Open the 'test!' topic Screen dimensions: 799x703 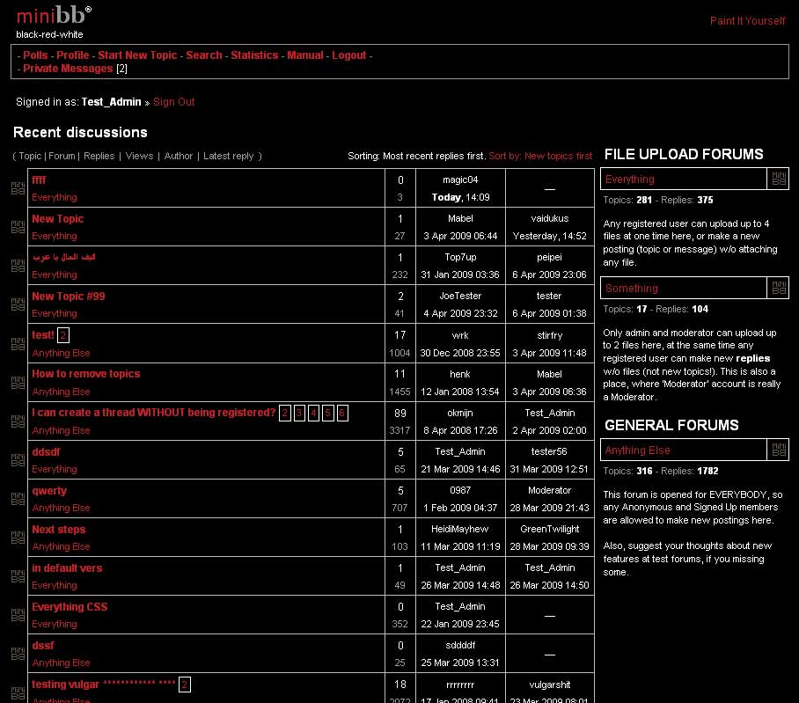click(43, 334)
